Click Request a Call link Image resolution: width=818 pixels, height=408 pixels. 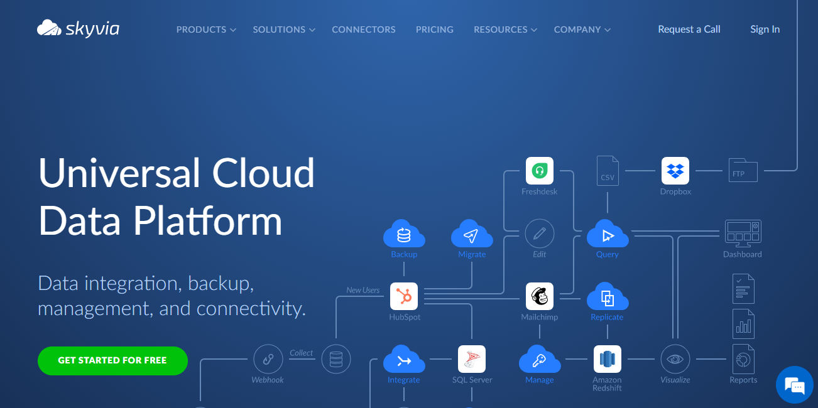(x=689, y=29)
